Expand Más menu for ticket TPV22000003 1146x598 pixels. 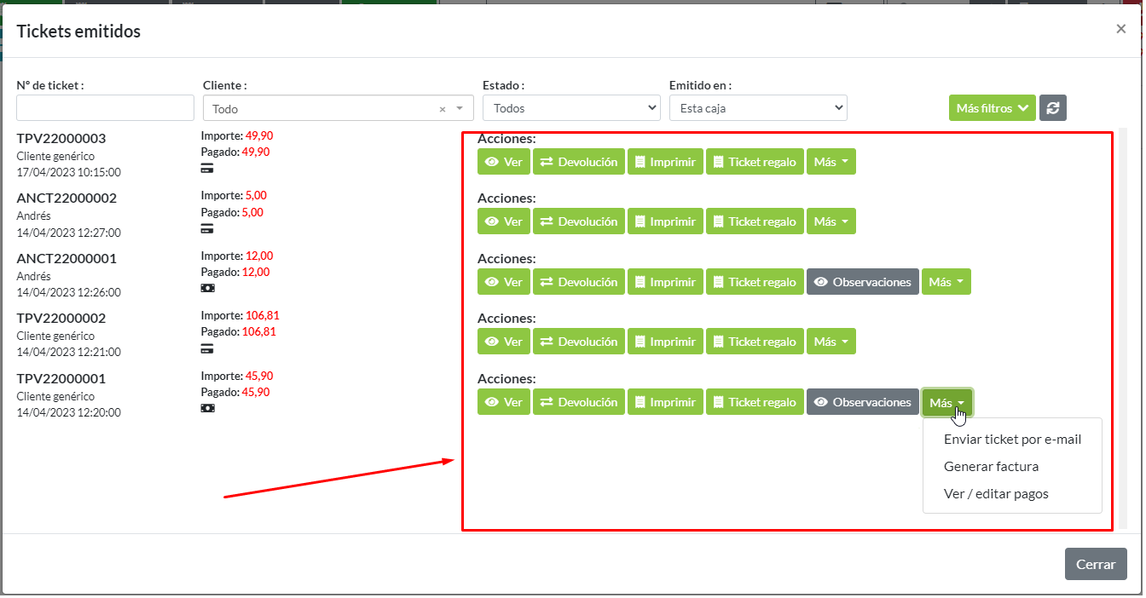coord(831,162)
